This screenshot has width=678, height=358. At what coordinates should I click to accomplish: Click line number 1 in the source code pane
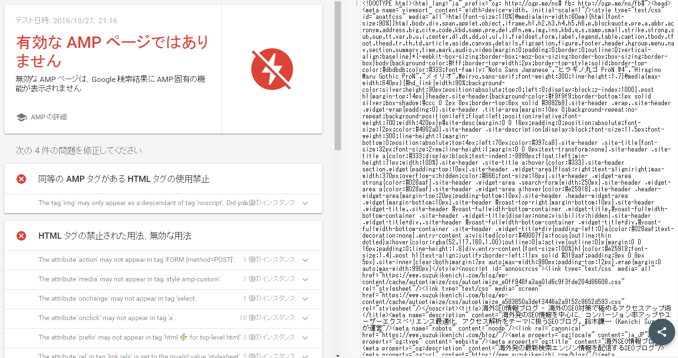356,3
